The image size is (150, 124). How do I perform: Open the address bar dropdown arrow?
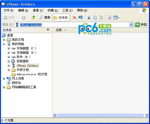pos(131,25)
